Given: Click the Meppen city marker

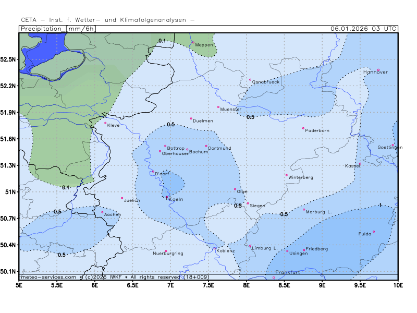Looking at the screenshot, I should [193, 42].
